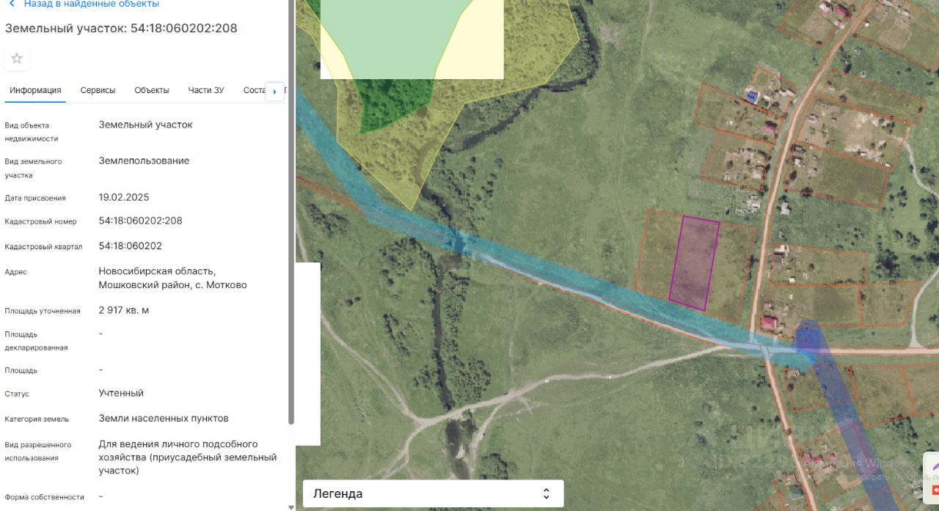Select status value Учтенный
Viewport: 939px width, 511px height.
[x=121, y=393]
